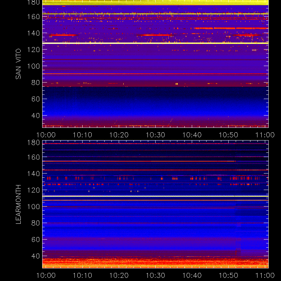The width and height of the screenshot is (281, 281).
Task: Choose the 40 frequency label on Learmonth axis
Action: point(35,256)
